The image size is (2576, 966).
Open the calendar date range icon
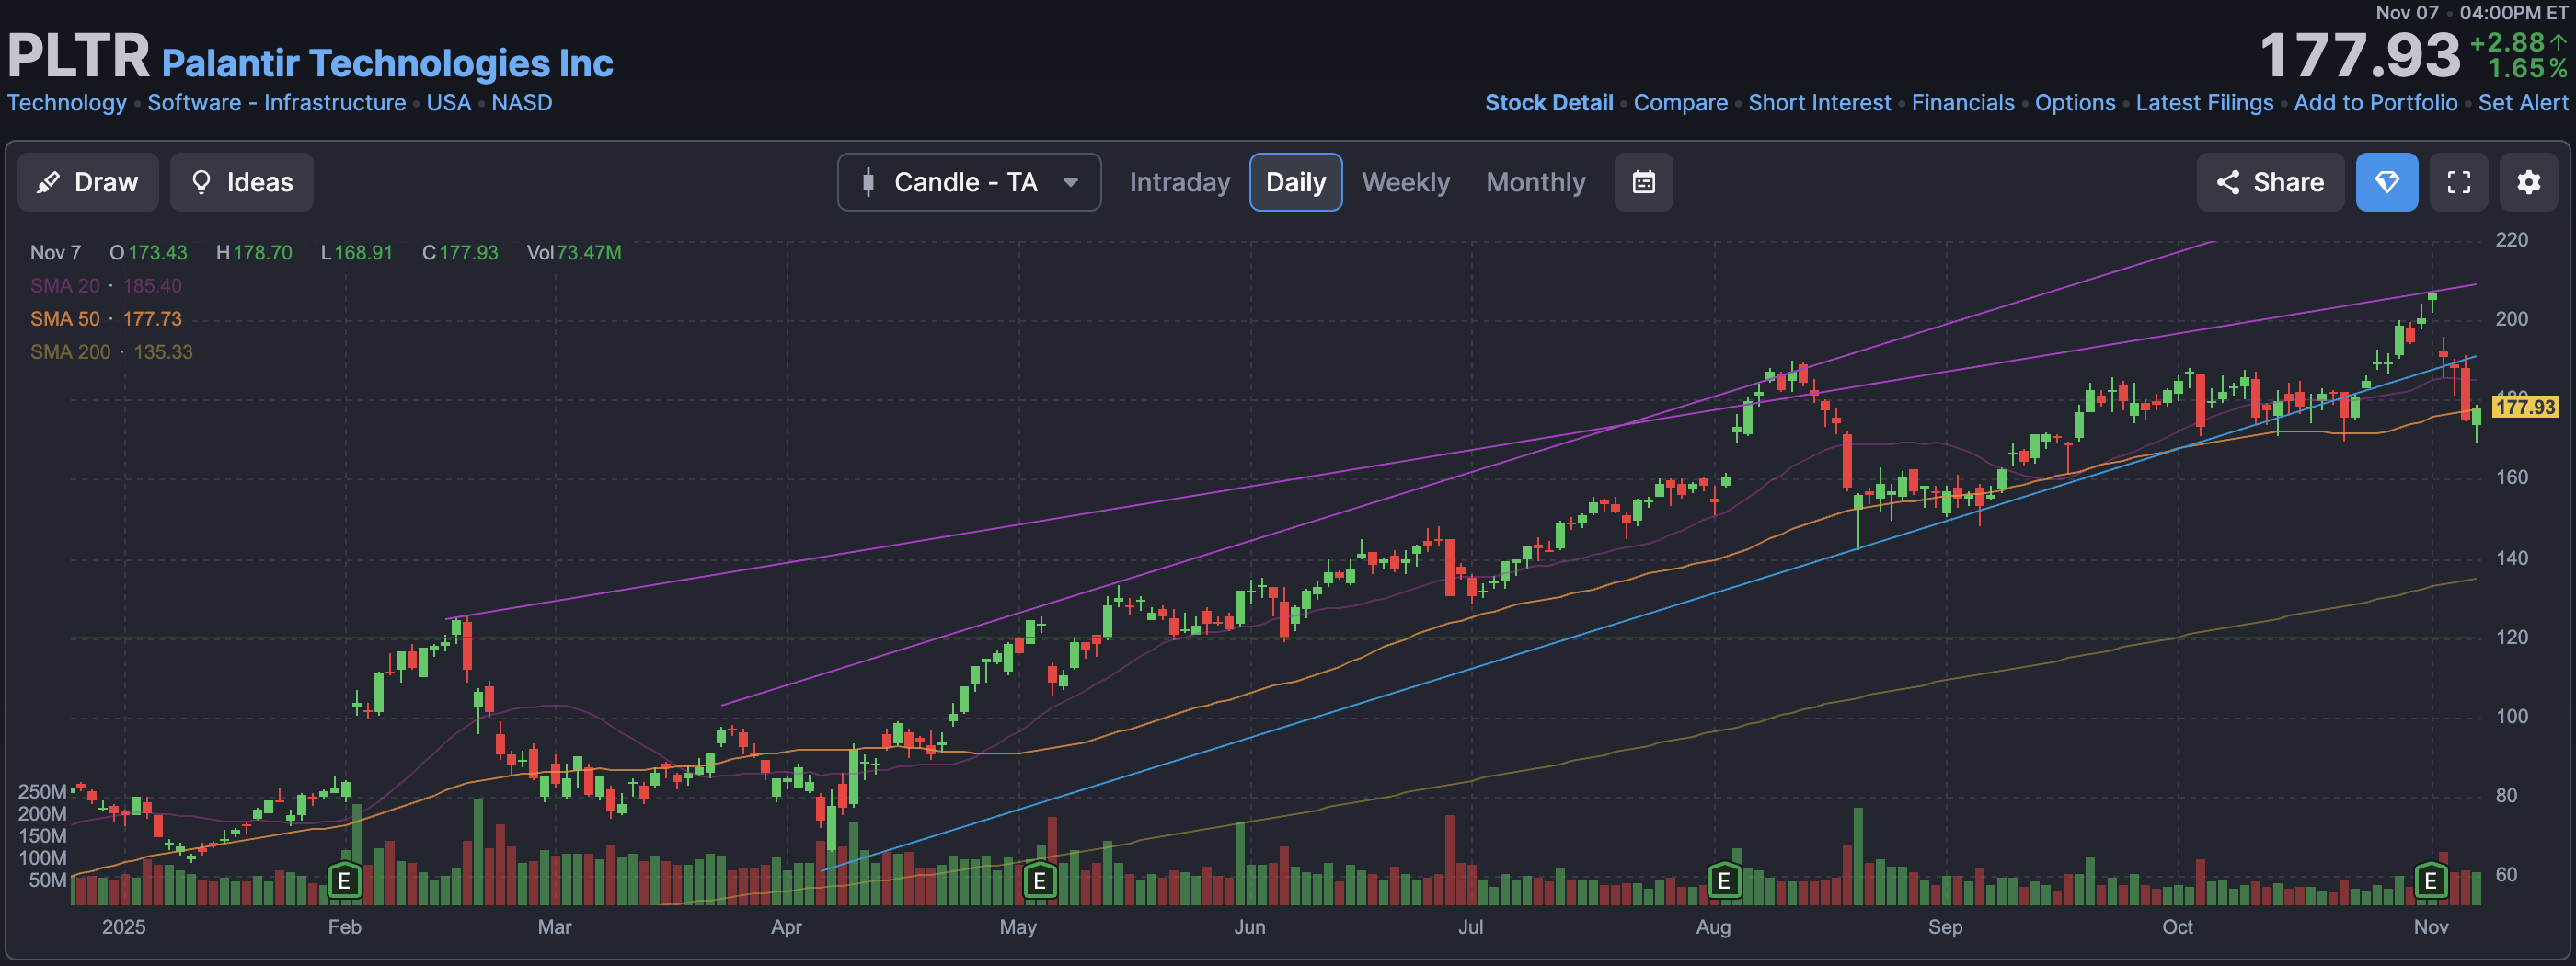click(x=1643, y=182)
